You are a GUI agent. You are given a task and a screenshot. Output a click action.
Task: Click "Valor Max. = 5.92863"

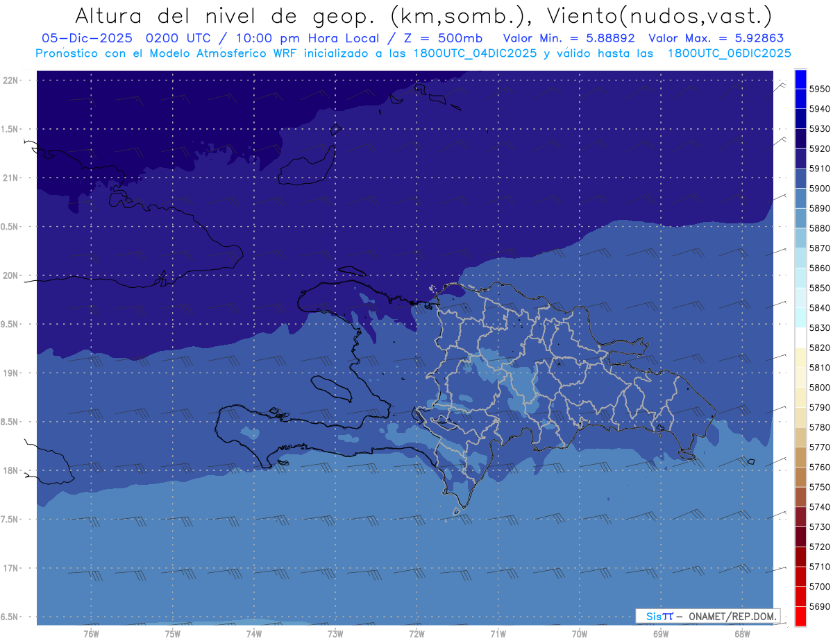715,38
